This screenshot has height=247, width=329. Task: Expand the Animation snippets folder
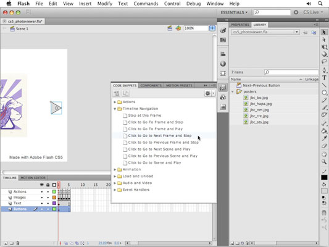pos(115,169)
